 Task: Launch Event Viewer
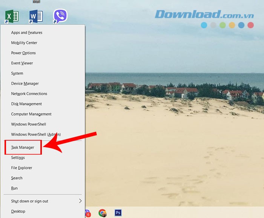point(22,63)
